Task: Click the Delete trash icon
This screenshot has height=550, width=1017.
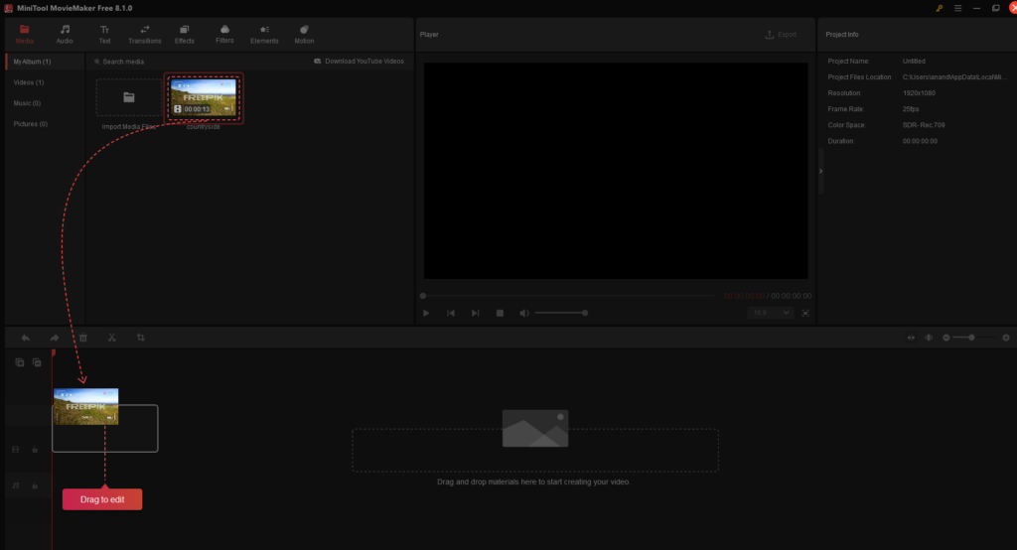Action: tap(83, 338)
